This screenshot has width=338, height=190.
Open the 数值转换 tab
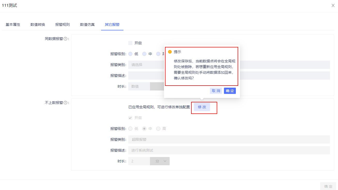coord(38,24)
